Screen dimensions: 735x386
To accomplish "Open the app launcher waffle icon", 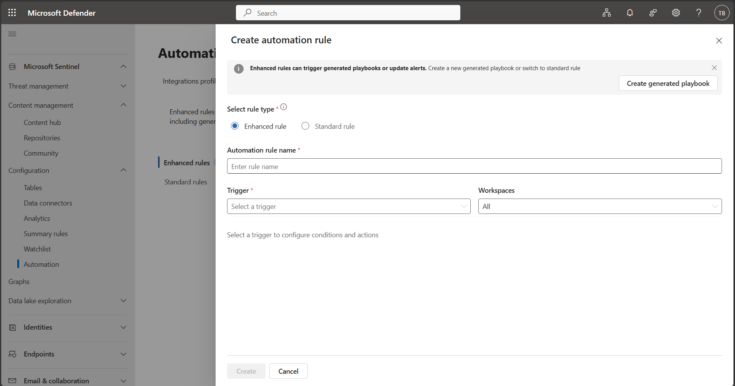I will pos(12,13).
